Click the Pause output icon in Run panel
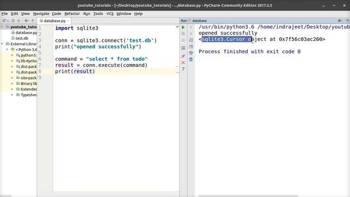Viewport: 350px width, 197px height. pyautogui.click(x=183, y=40)
